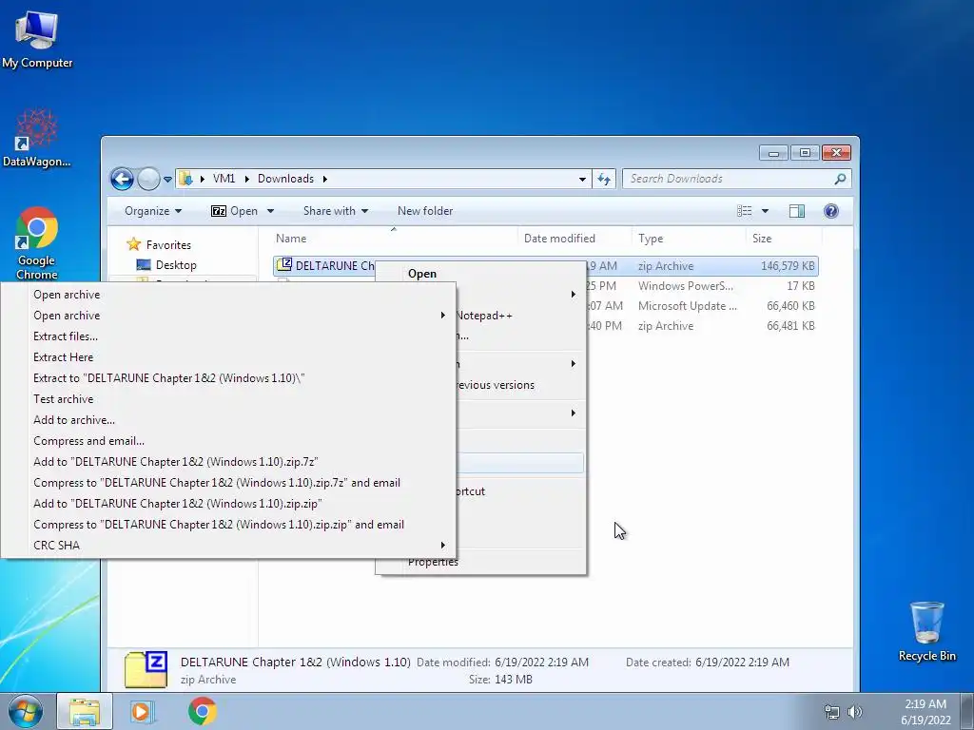Open the DataWagon desktop shortcut

(36, 138)
